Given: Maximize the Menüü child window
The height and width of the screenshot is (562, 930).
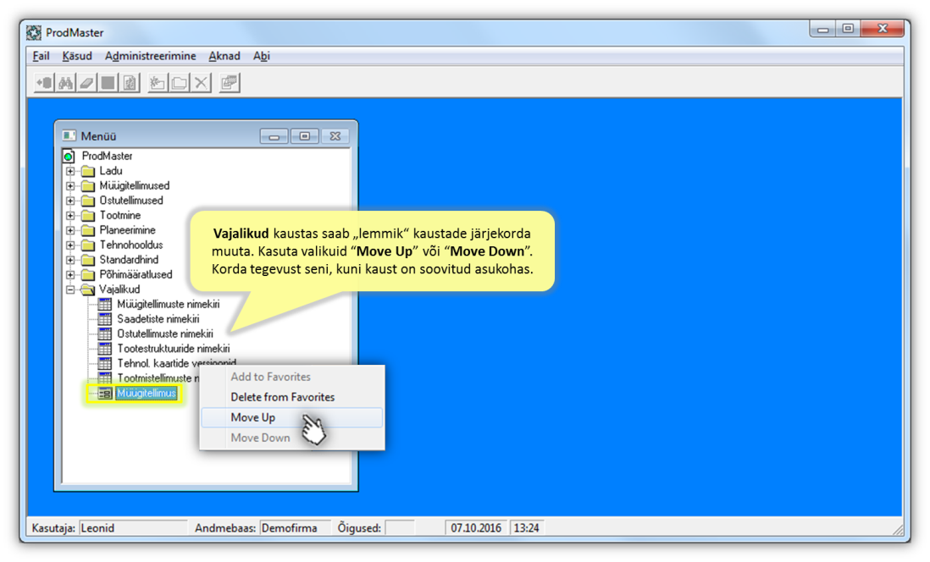Looking at the screenshot, I should pos(304,136).
